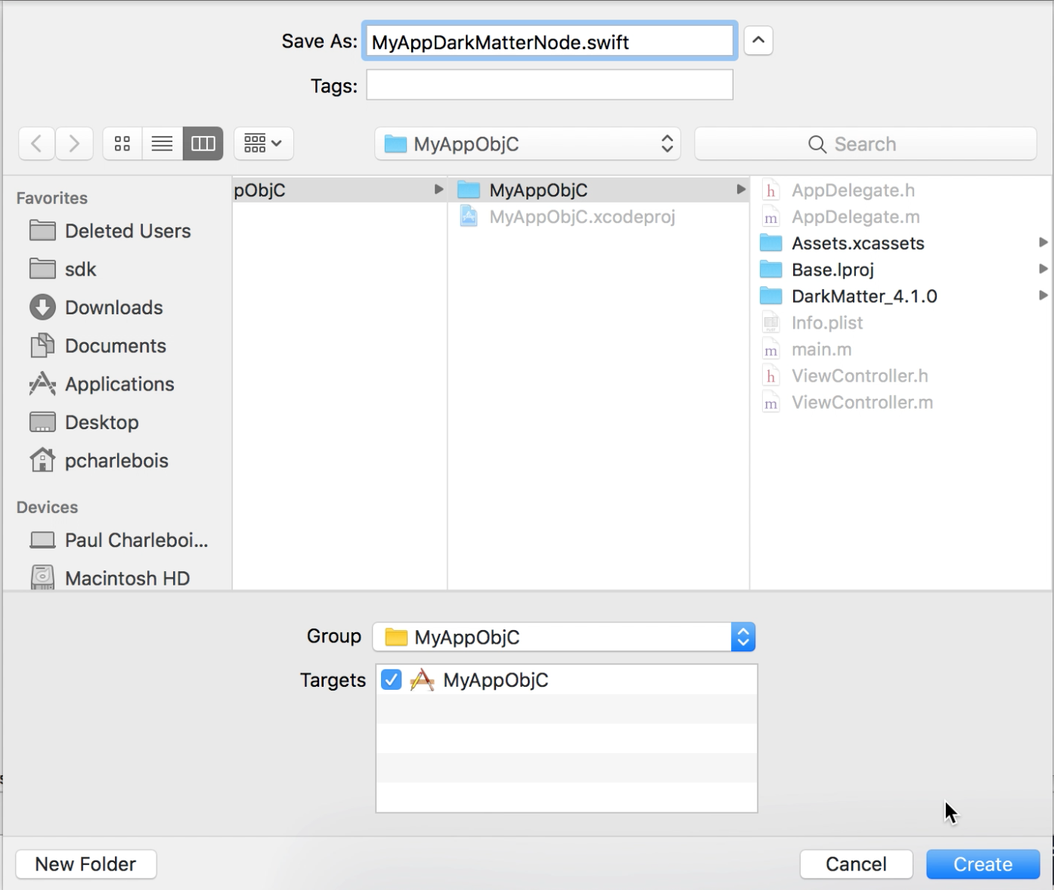Open pcharlebois home folder in sidebar
Image resolution: width=1054 pixels, height=890 pixels.
[x=116, y=461]
